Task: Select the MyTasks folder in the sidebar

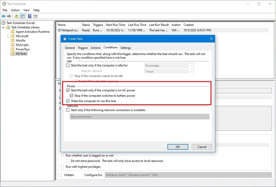Action: (x=20, y=53)
